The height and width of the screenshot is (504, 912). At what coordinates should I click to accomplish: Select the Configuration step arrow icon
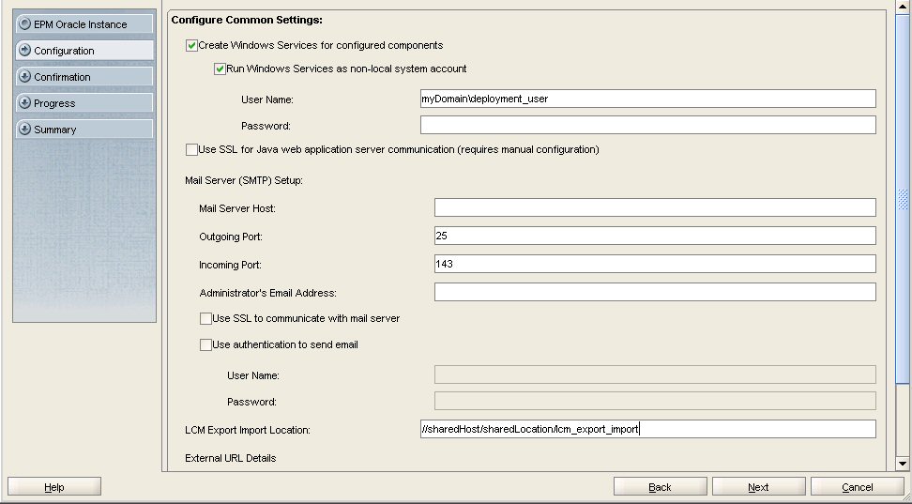click(x=24, y=50)
